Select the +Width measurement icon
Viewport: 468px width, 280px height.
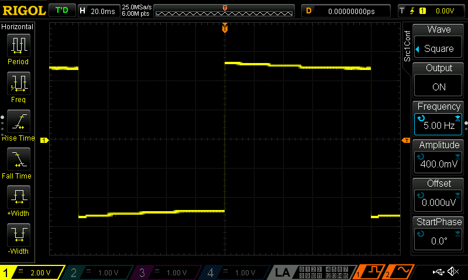(x=19, y=197)
